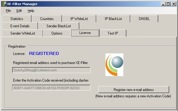This screenshot has height=111, width=178.
Task: Switch to the Countries tab
Action: (47, 19)
